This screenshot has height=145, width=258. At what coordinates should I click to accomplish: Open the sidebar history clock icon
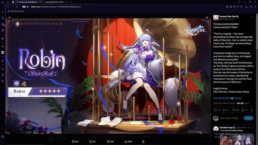(x=3, y=69)
